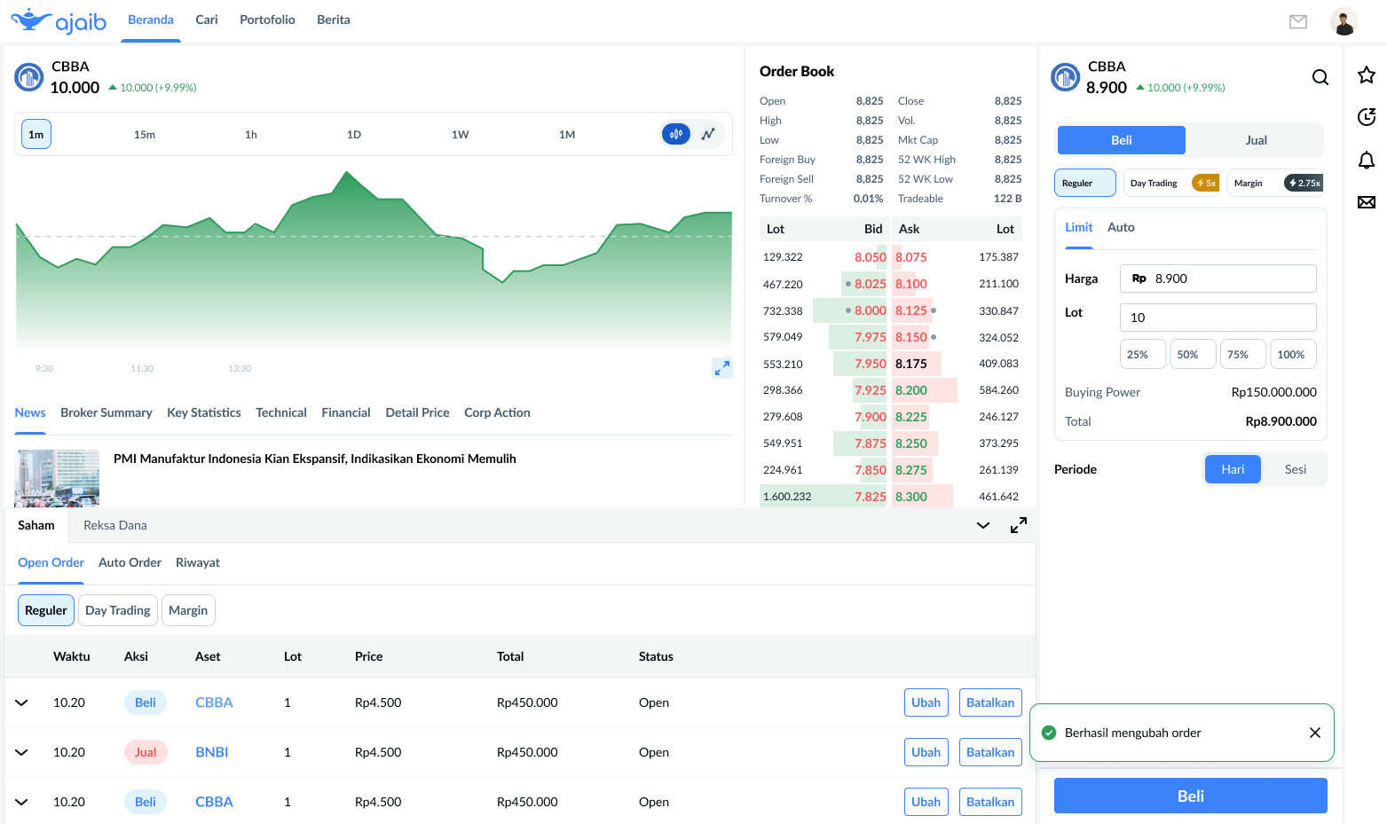
Task: Switch to Reksa Dana tab
Action: pyautogui.click(x=115, y=525)
